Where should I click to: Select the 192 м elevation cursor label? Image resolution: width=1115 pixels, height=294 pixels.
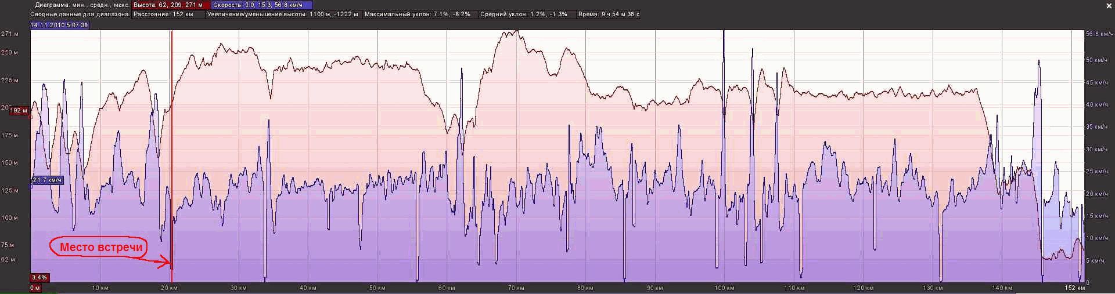[x=19, y=110]
